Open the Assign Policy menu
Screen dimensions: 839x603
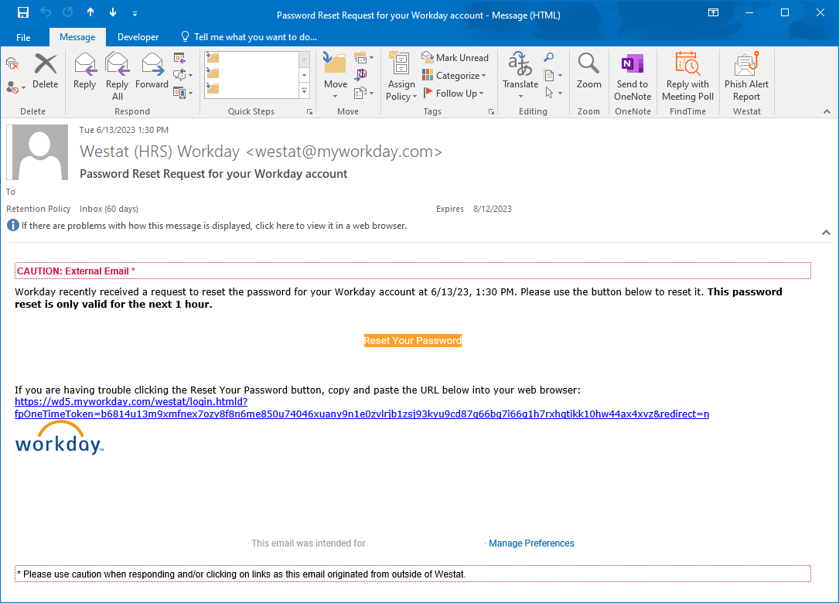pyautogui.click(x=401, y=77)
